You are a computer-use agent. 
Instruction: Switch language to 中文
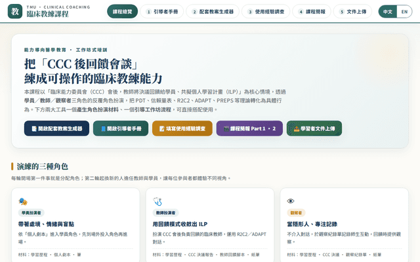coord(388,12)
